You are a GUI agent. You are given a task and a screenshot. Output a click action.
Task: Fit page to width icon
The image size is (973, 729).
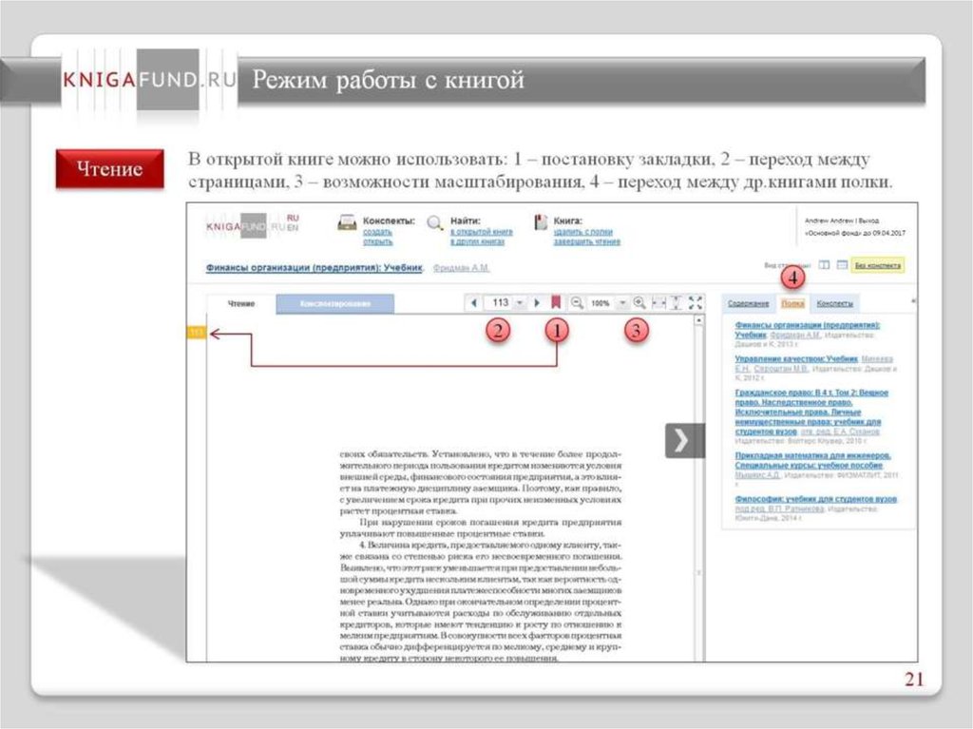[659, 303]
